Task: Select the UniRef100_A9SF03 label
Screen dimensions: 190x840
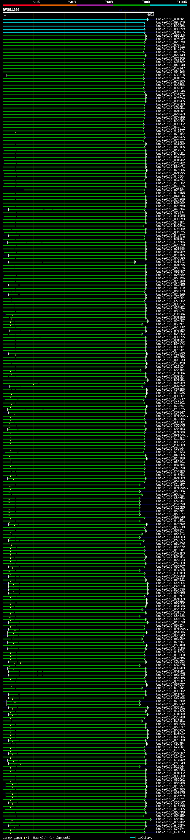Action: point(170,98)
